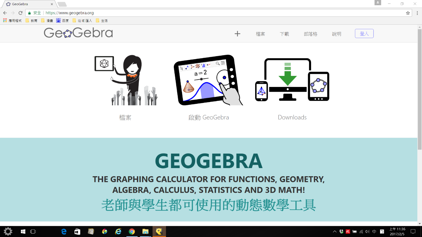Open the 百度 bookmark
Image resolution: width=422 pixels, height=237 pixels.
pos(63,21)
